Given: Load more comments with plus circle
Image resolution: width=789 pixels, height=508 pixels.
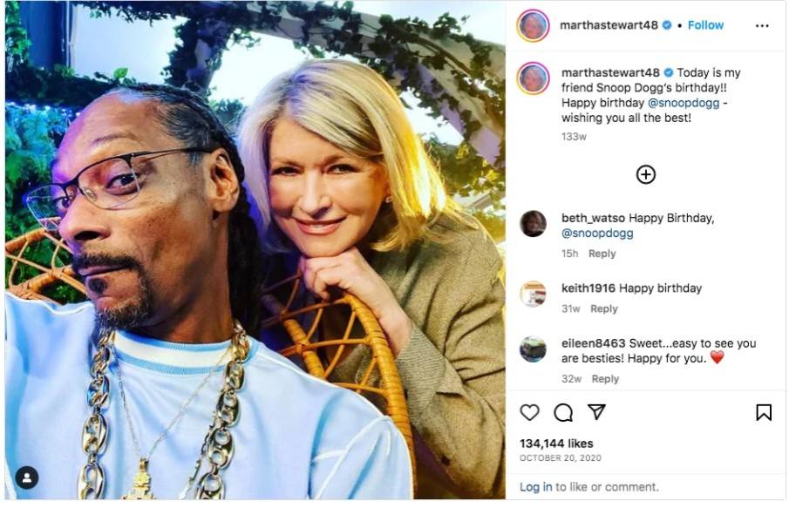Looking at the screenshot, I should (x=646, y=174).
